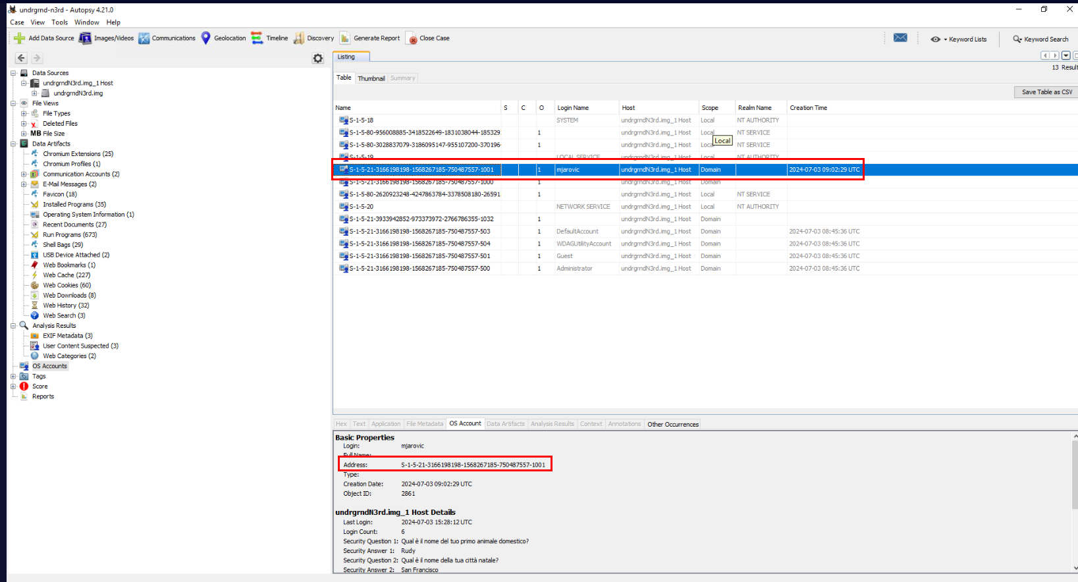This screenshot has width=1078, height=582.
Task: Select the Administrator login account row
Action: 705,269
